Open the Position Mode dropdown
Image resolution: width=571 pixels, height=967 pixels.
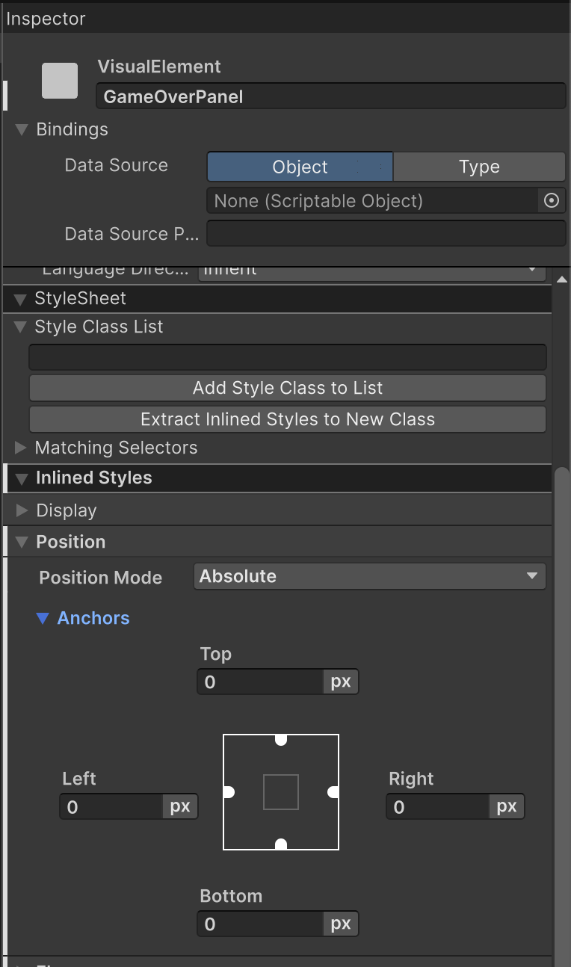369,576
